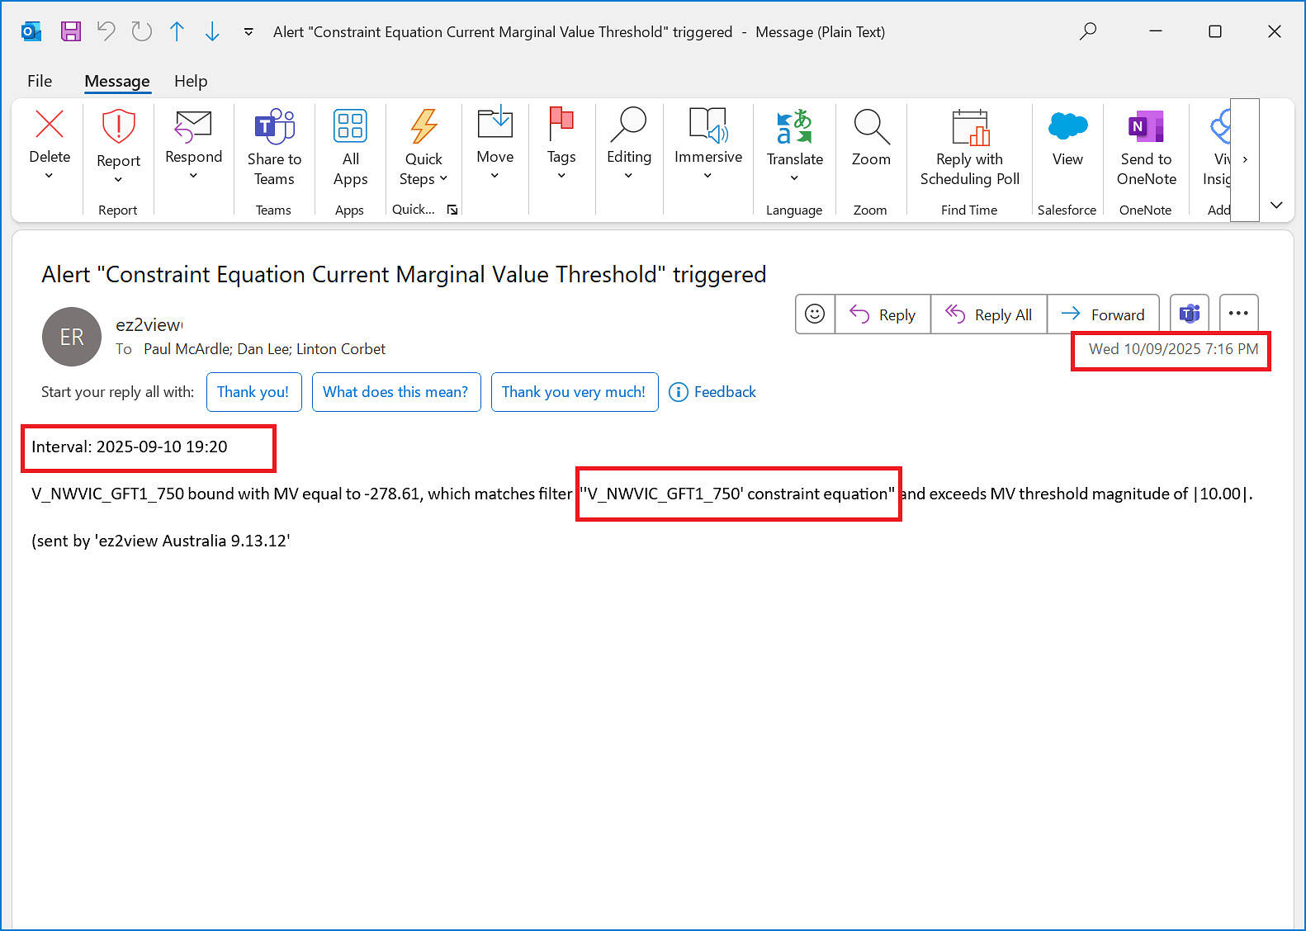Choose the 'Thank you!' suggested reply
This screenshot has height=931, width=1306.
[x=253, y=392]
